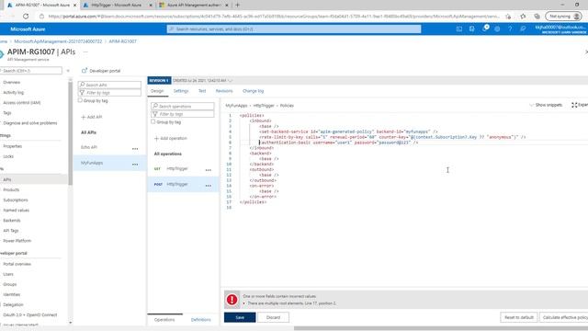
Task: Discard the policy changes
Action: click(273, 317)
